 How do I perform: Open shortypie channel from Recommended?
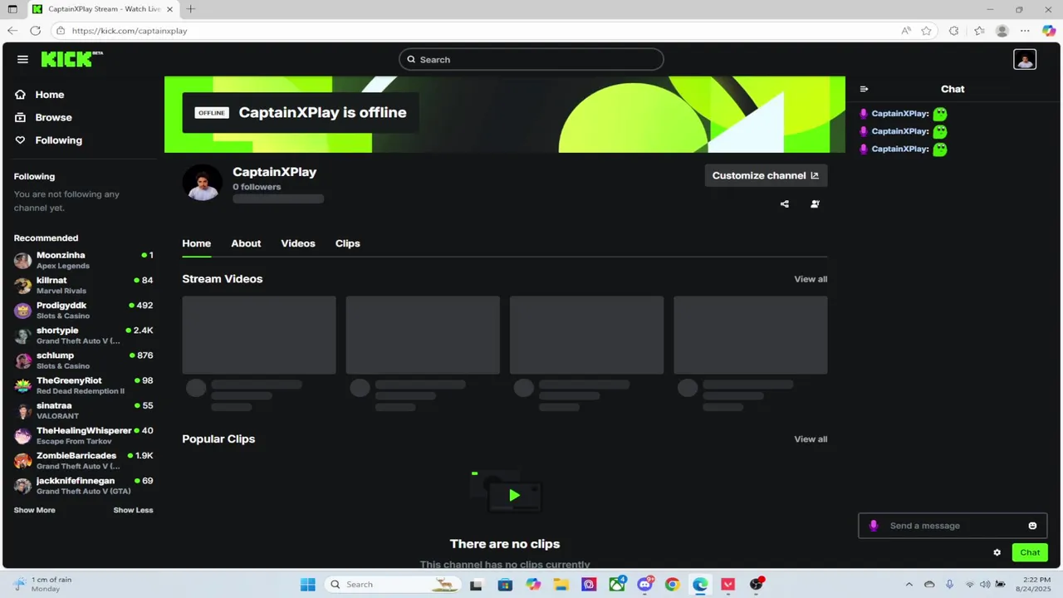click(x=83, y=336)
